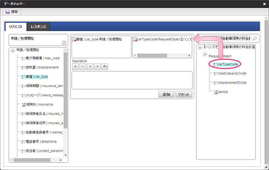Click the 自動車保険の料金計算 search field
The height and width of the screenshot is (170, 269).
click(227, 38)
